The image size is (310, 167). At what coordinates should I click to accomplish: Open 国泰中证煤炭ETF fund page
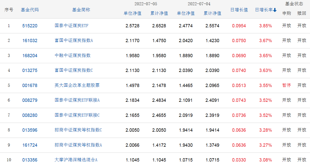pos(72,26)
